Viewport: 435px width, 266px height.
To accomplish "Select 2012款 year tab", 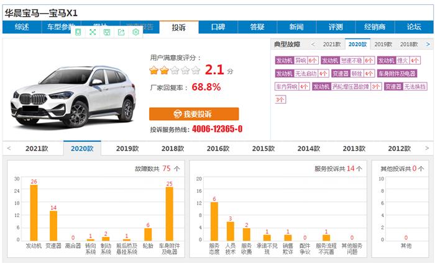I will click(399, 149).
